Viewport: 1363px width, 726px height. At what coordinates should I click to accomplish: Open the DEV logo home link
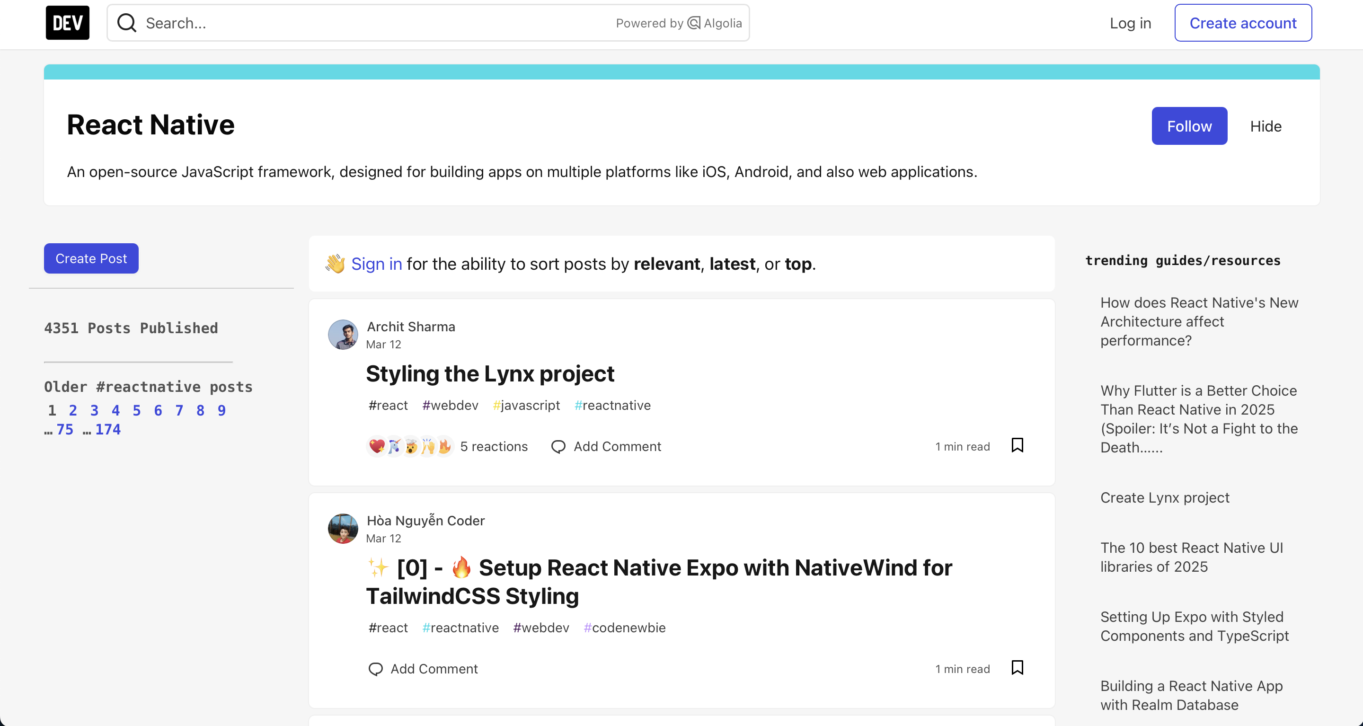tap(67, 23)
